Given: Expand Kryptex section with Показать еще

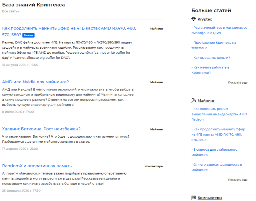Looking at the screenshot, I should [x=237, y=82].
